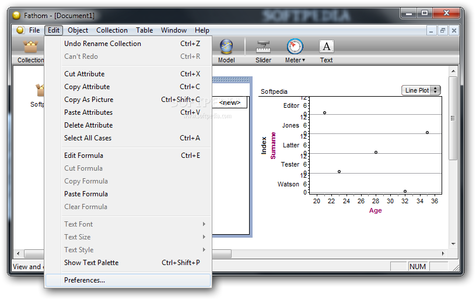
Task: Select the Text tool icon
Action: point(326,47)
